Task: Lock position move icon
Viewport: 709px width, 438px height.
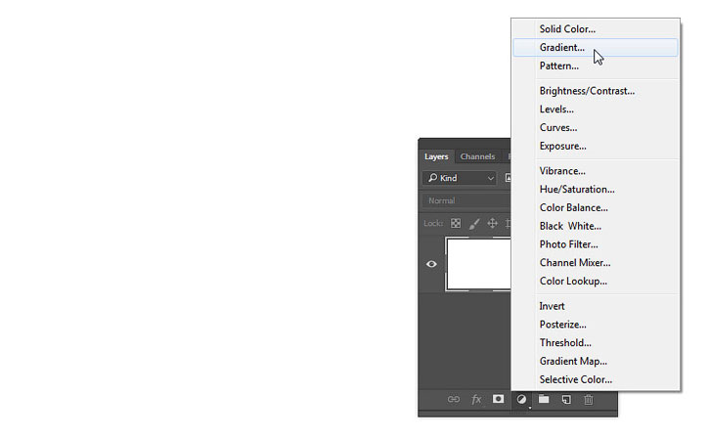Action: tap(493, 223)
